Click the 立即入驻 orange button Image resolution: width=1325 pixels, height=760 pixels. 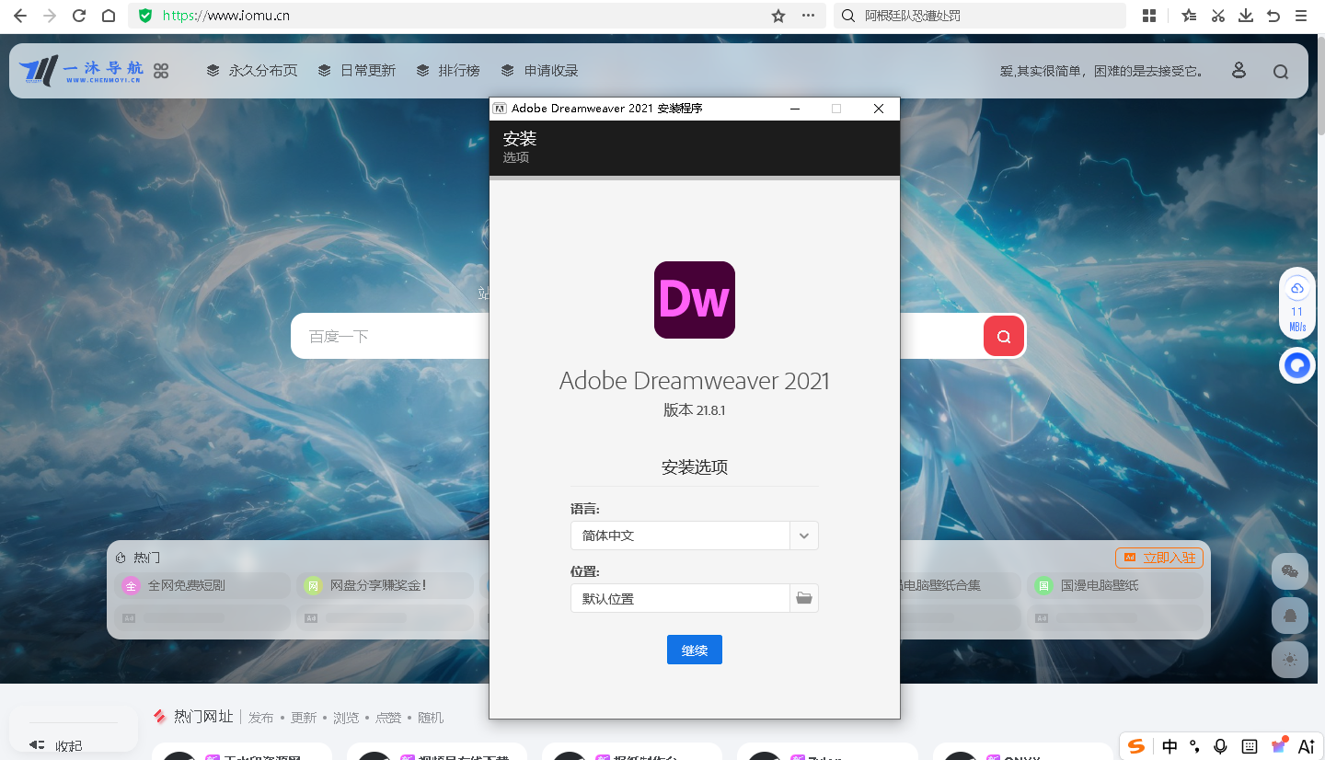point(1159,558)
